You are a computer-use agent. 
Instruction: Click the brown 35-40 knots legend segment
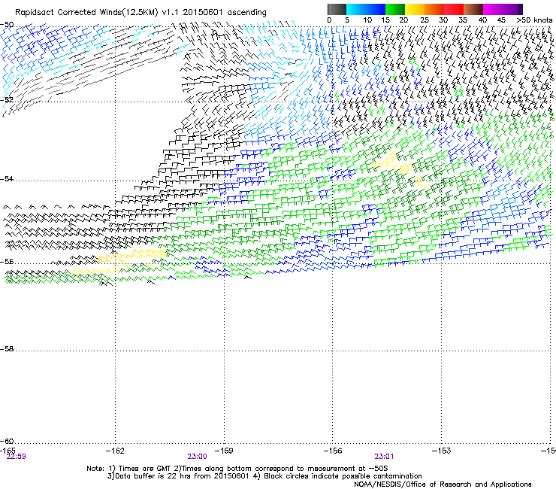pyautogui.click(x=473, y=9)
